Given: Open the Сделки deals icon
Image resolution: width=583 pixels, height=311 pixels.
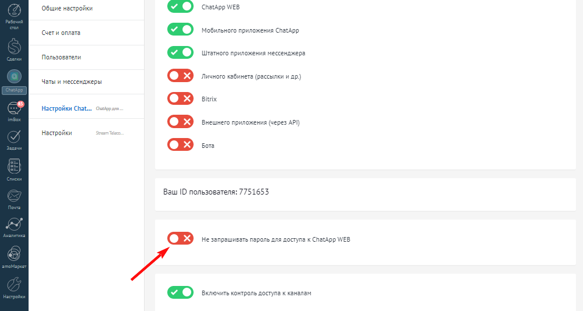Looking at the screenshot, I should [x=14, y=47].
